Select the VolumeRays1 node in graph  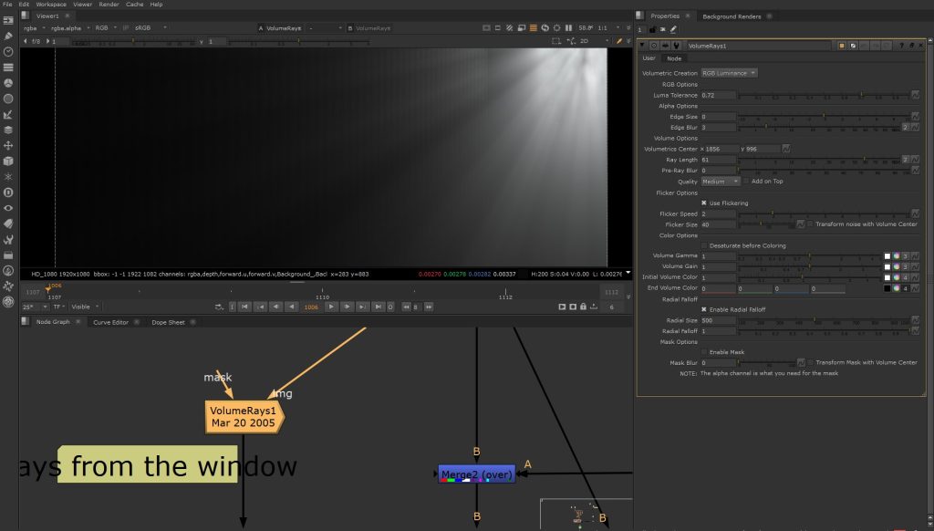click(x=244, y=417)
